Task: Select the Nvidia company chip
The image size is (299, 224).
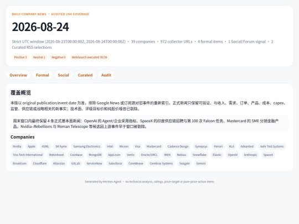Action: (x=17, y=147)
